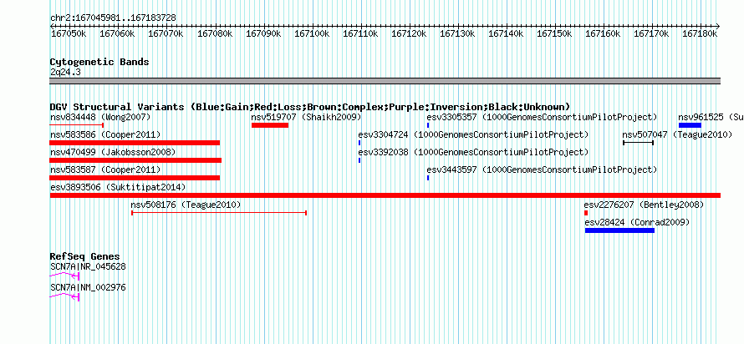Click the 167100k ruler tick label
The image size is (744, 344).
(x=312, y=34)
